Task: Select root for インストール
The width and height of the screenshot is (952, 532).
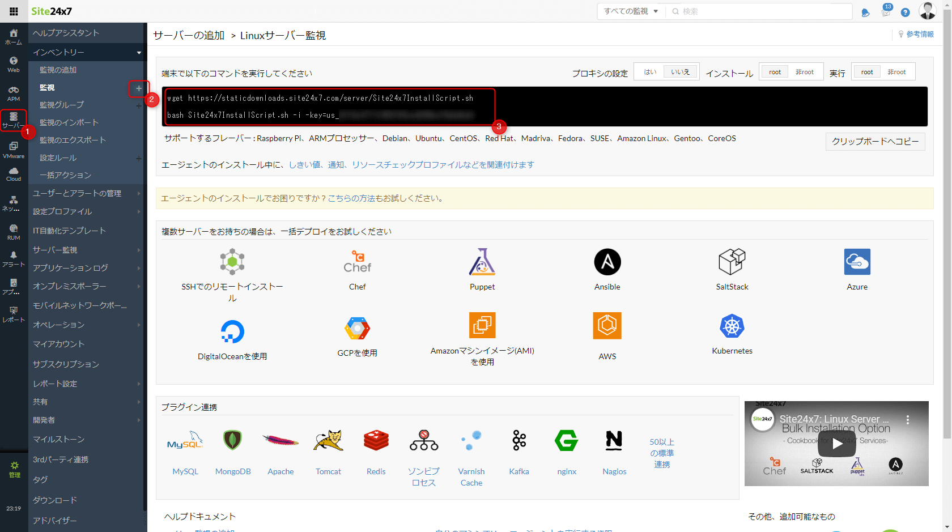Action: point(775,72)
